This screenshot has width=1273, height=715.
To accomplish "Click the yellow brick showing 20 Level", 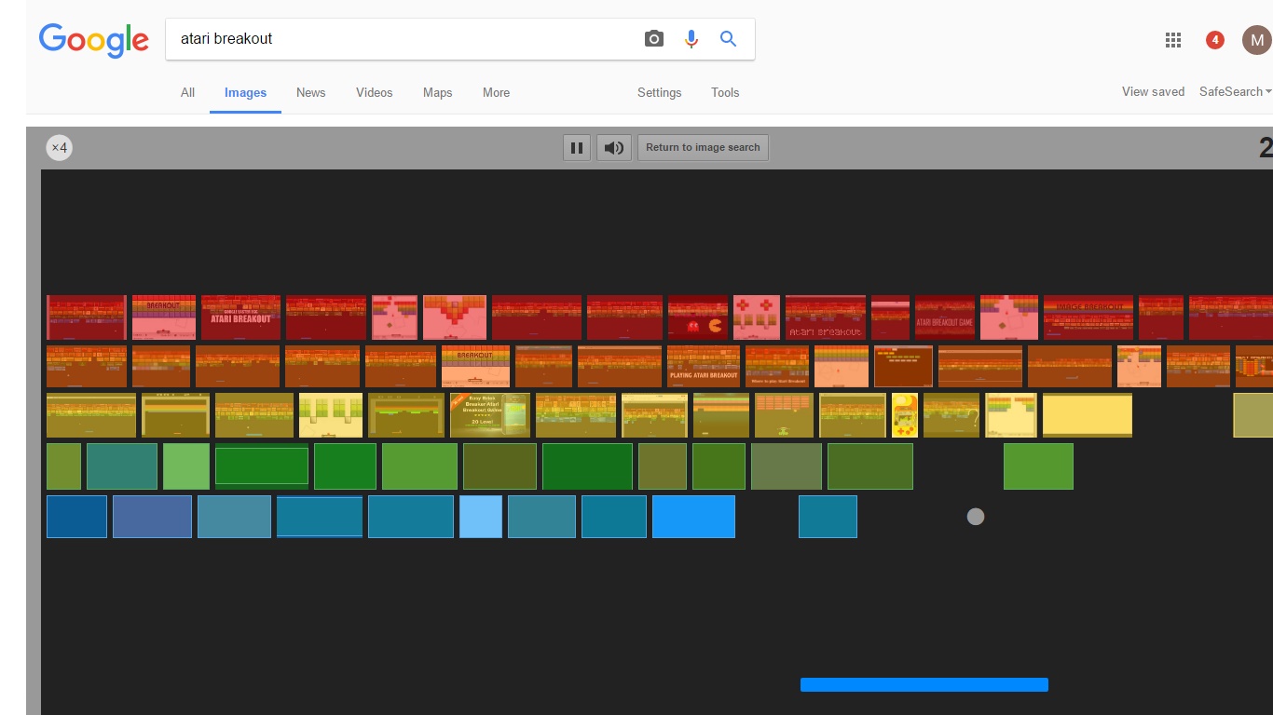I will pos(490,415).
